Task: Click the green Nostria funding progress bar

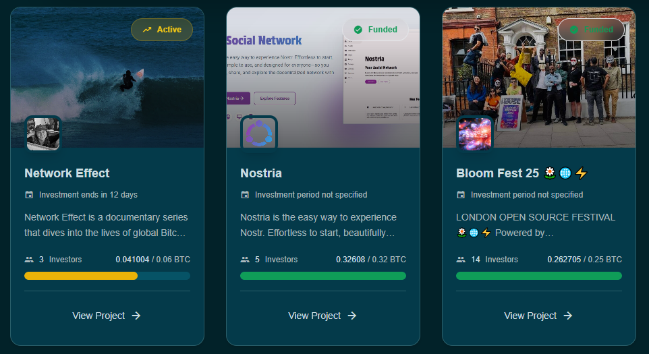Action: click(323, 276)
